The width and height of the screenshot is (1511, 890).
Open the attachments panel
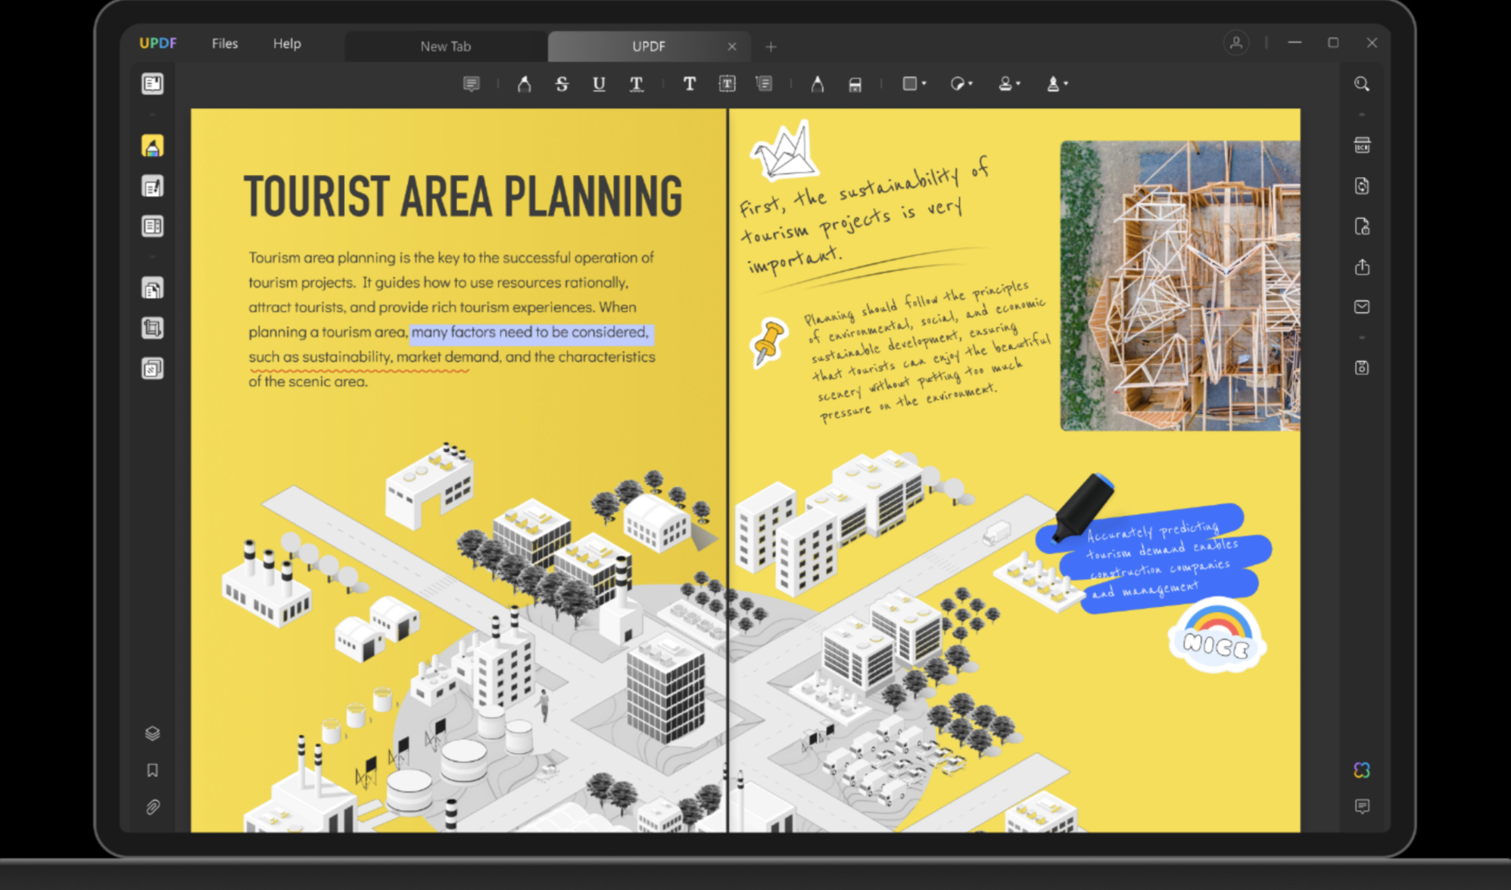[x=153, y=807]
